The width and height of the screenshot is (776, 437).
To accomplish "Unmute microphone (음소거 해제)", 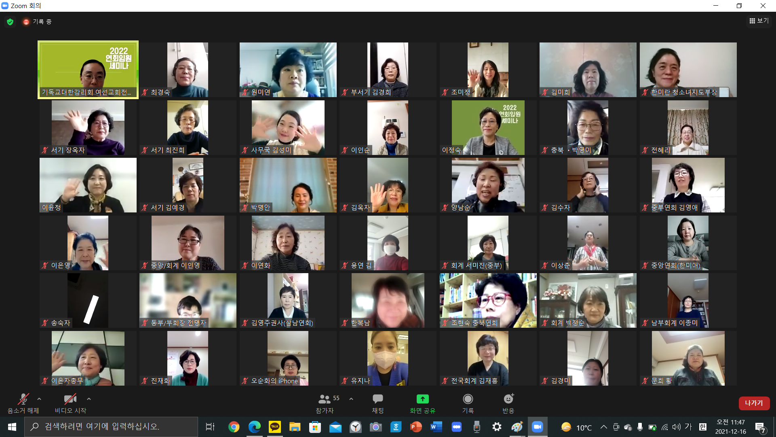I will (23, 399).
